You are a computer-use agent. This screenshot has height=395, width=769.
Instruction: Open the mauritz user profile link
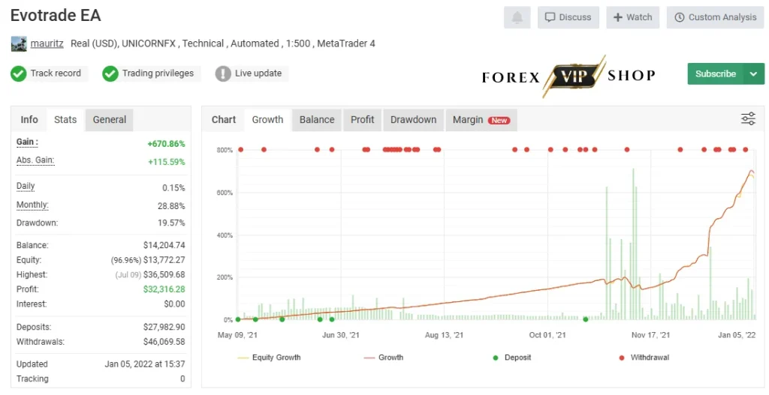click(47, 43)
